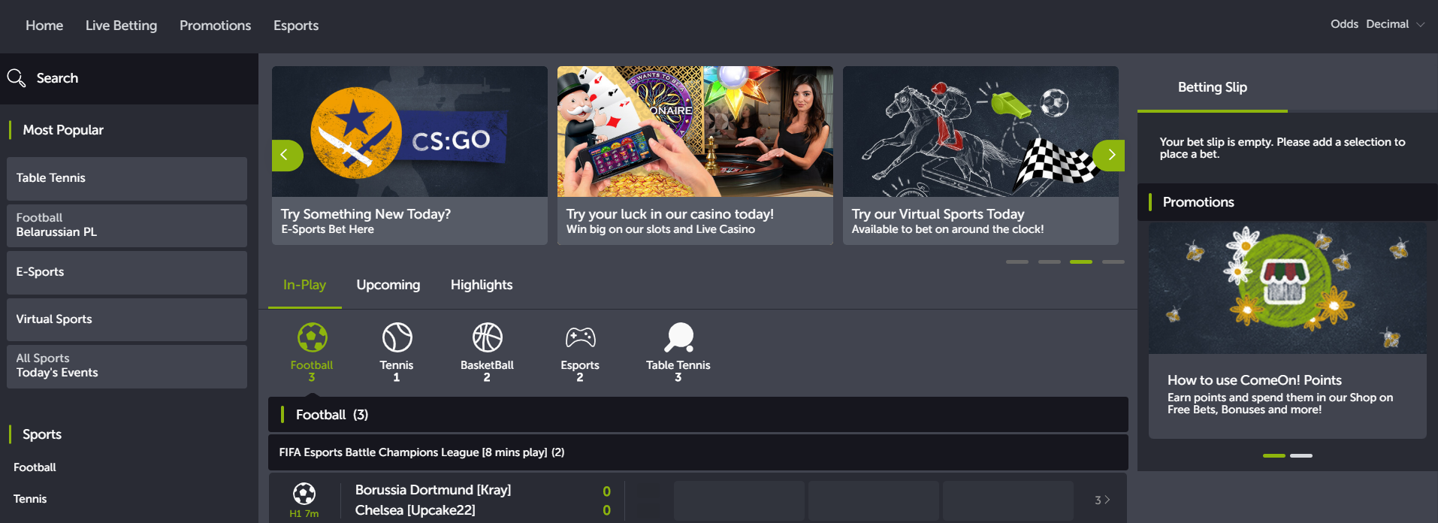Collapse the FIFA Esports Battle league row

[x=697, y=452]
